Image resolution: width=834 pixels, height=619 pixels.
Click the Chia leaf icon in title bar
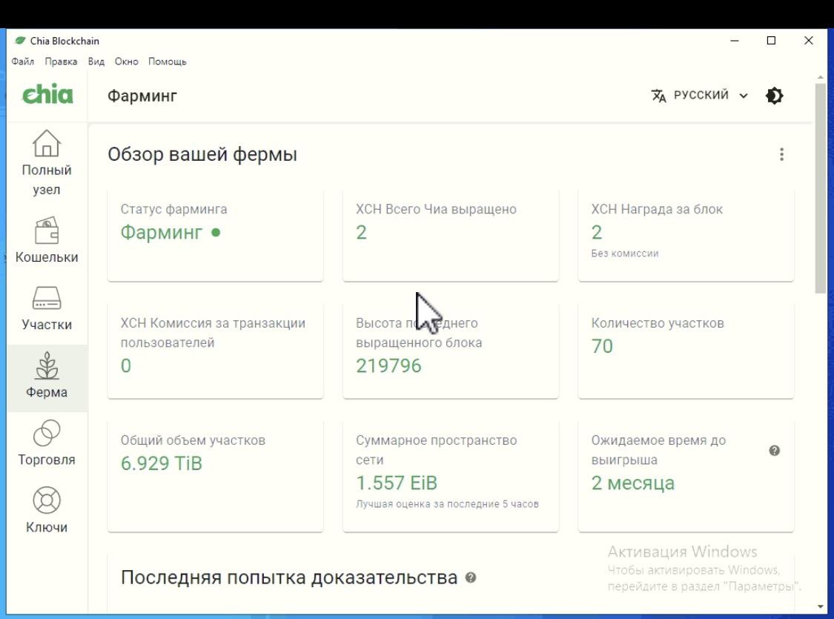coord(20,41)
